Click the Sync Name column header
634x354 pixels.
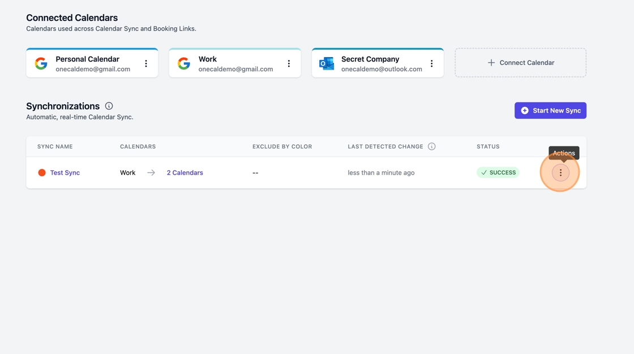pos(55,146)
